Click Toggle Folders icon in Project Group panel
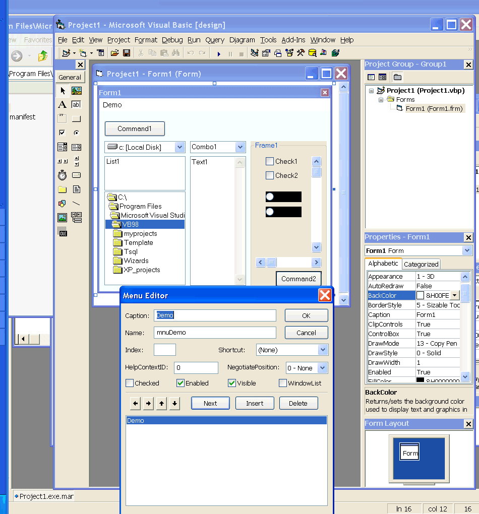This screenshot has width=479, height=514. (x=398, y=77)
